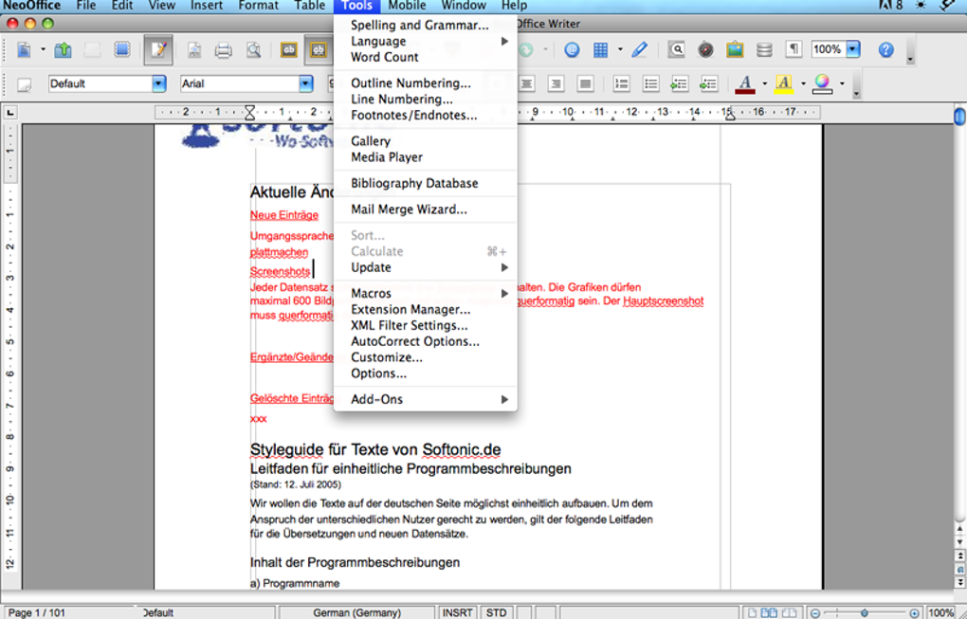This screenshot has height=619, width=967.
Task: Click the Find & Replace icon
Action: pyautogui.click(x=677, y=49)
